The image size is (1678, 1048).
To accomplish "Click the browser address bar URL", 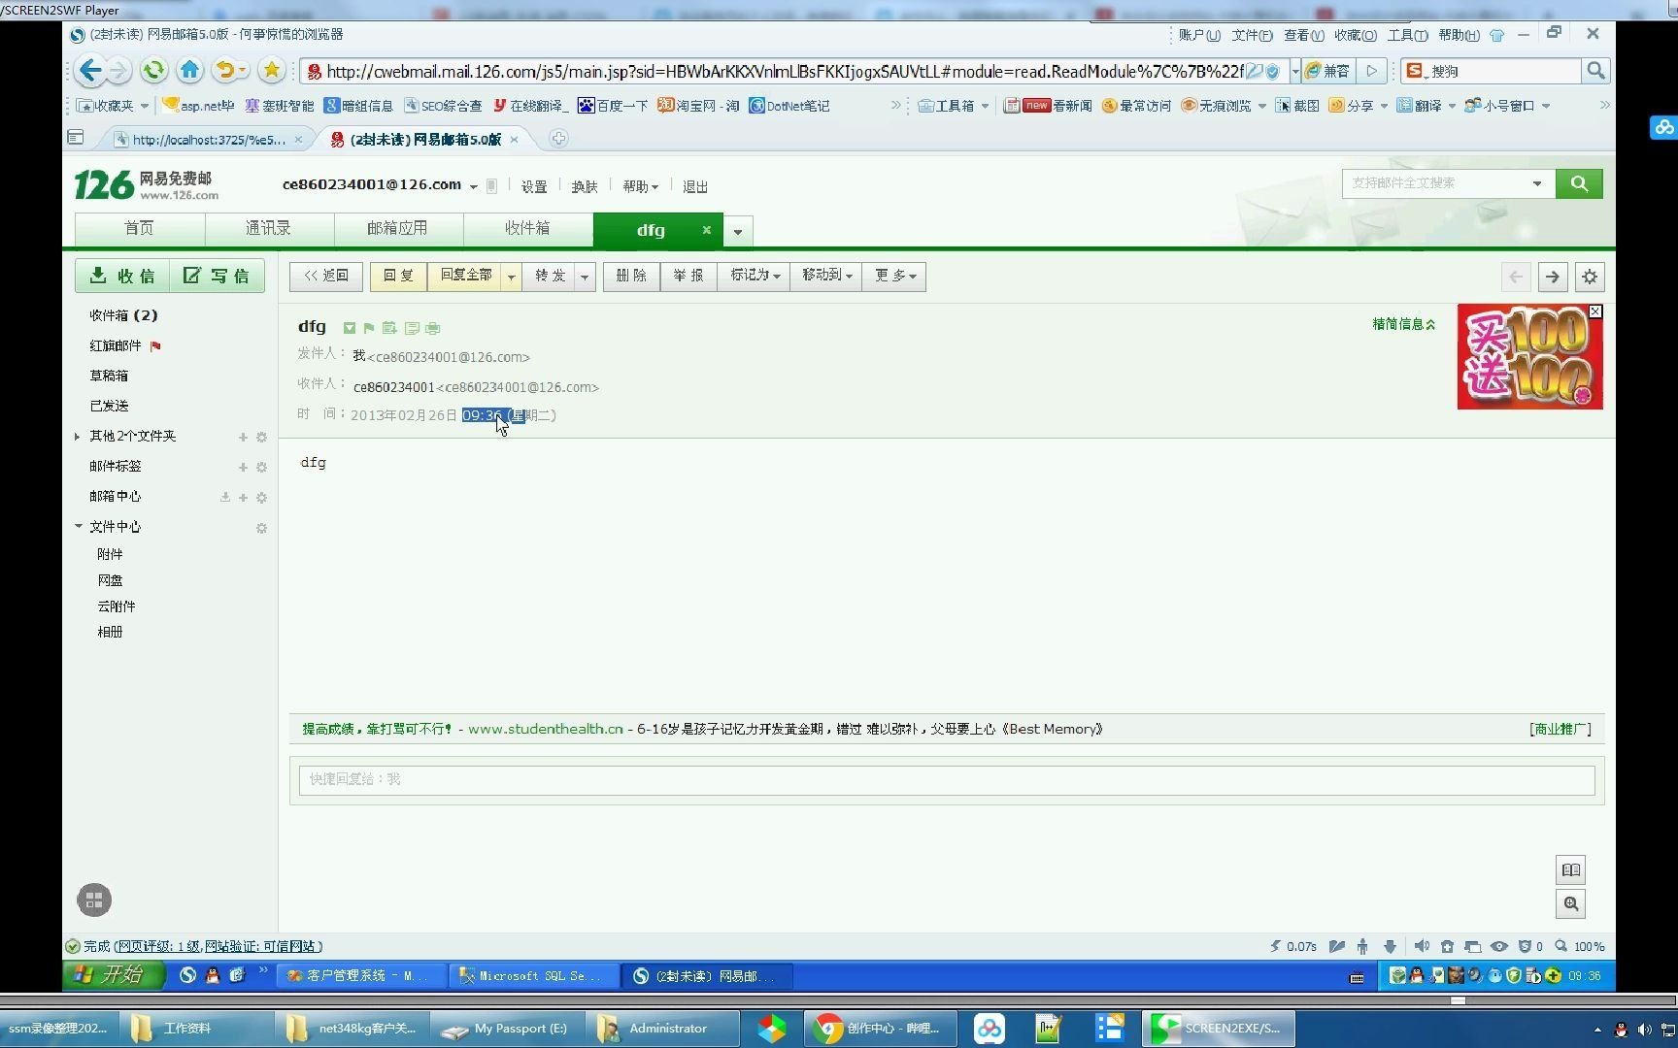I will click(785, 71).
